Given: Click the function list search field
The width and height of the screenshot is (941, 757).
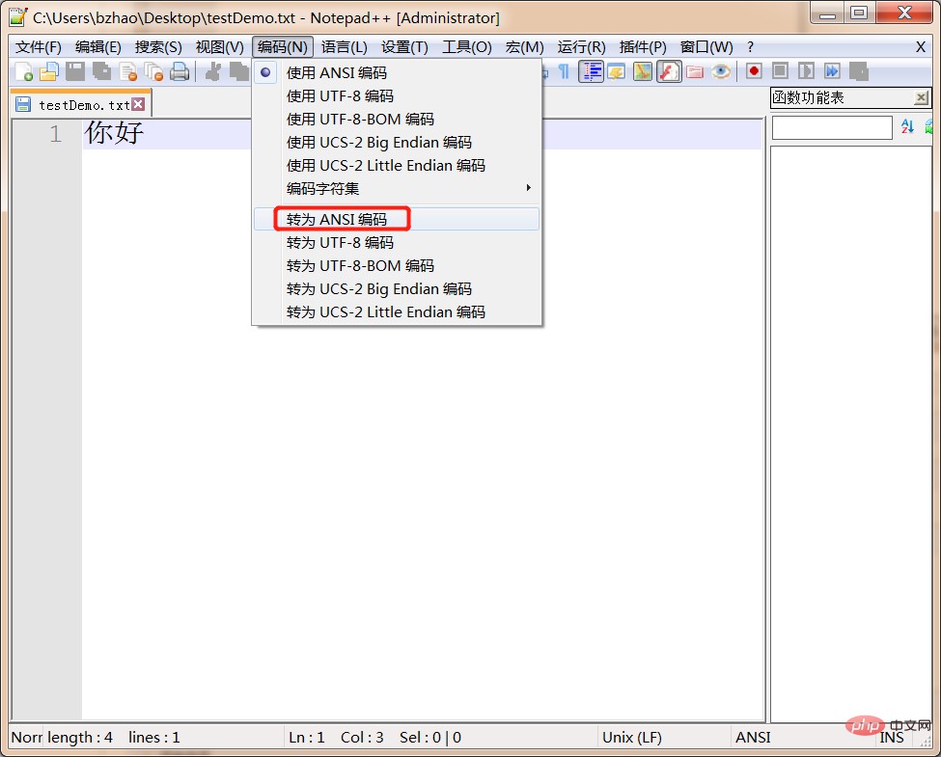Looking at the screenshot, I should (x=832, y=127).
